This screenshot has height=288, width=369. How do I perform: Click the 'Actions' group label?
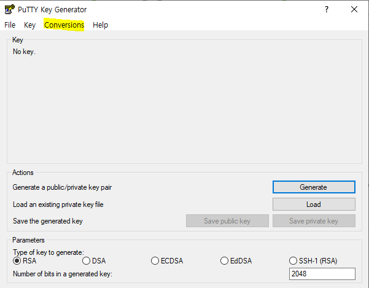coord(23,173)
